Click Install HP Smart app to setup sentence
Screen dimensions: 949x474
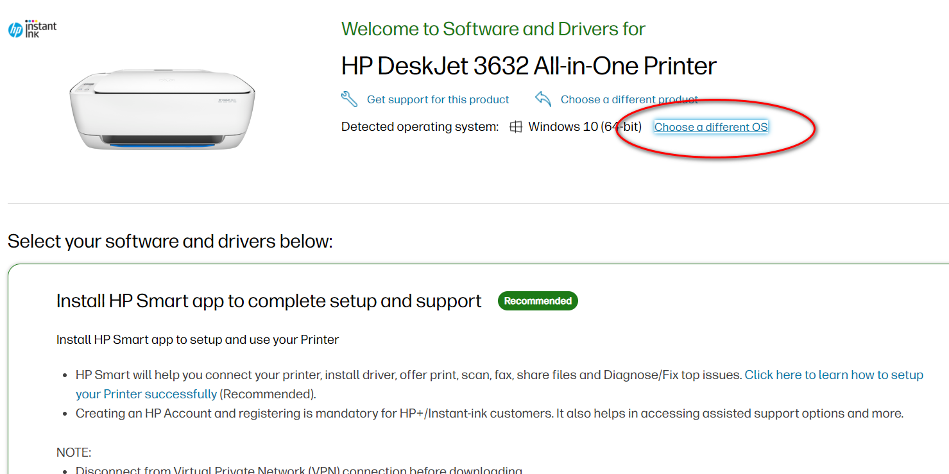point(198,339)
